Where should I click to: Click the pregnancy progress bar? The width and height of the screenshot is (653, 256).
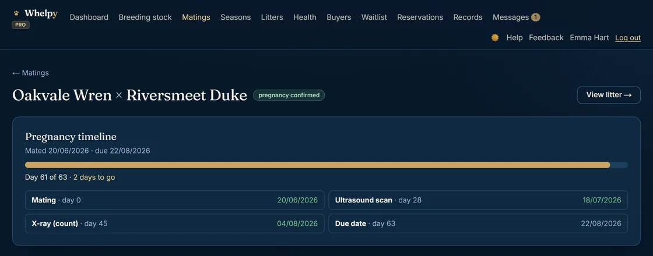[x=326, y=165]
